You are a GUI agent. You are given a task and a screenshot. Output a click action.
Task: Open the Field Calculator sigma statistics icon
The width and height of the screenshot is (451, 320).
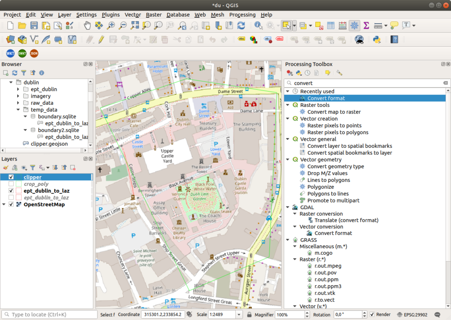click(366, 26)
